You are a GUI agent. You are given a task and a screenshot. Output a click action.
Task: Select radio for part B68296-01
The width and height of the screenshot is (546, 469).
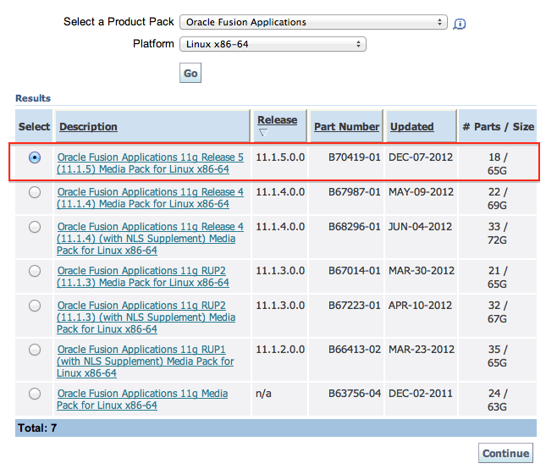pyautogui.click(x=35, y=227)
